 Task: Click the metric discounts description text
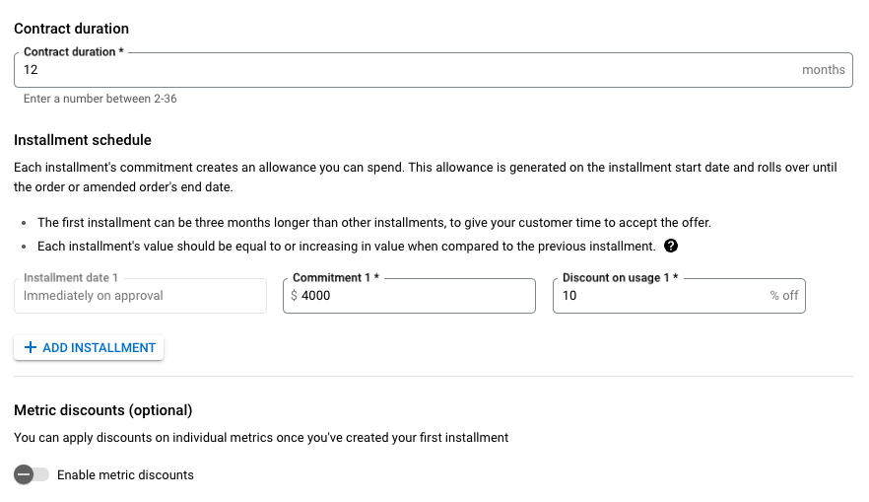(261, 438)
